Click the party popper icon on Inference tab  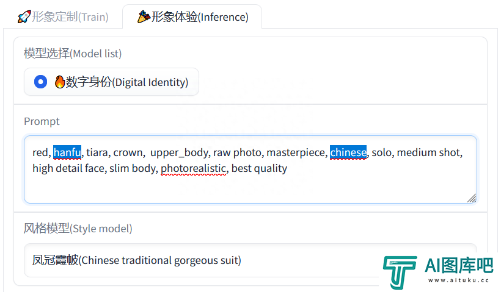click(x=144, y=16)
